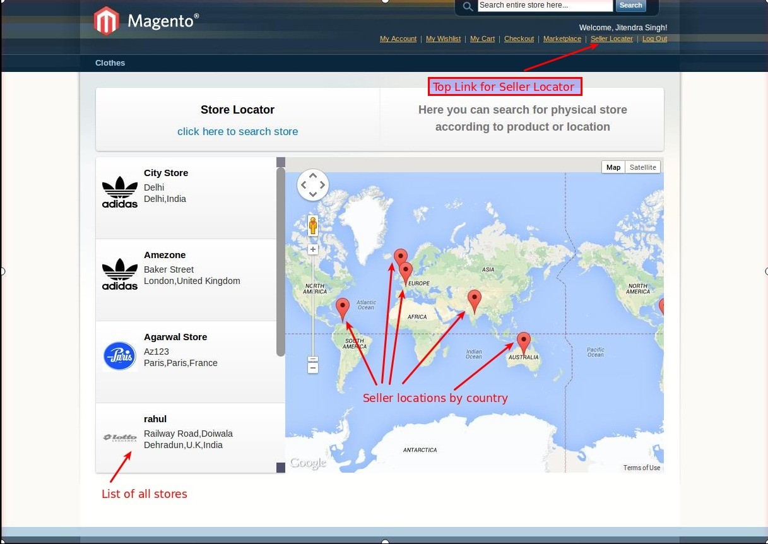Zoom in with the plus button
768x544 pixels.
pos(312,249)
